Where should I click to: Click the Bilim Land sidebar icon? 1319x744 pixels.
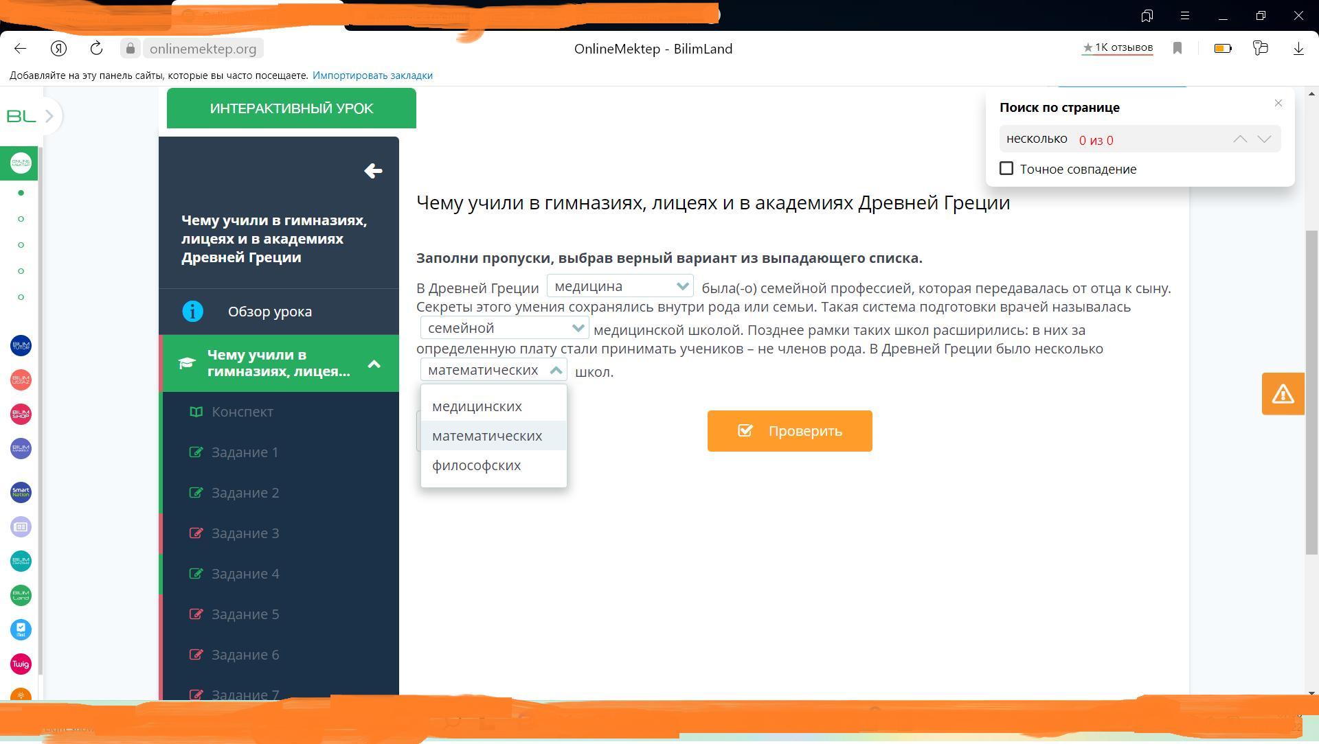21,595
